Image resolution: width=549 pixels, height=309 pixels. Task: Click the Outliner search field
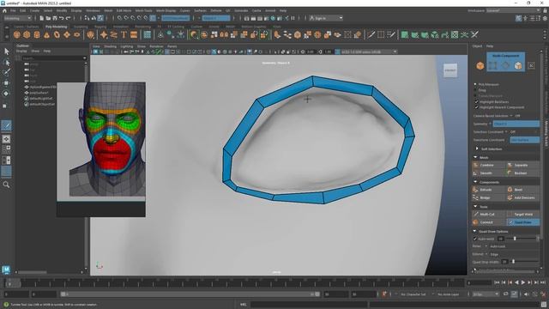tap(54, 58)
